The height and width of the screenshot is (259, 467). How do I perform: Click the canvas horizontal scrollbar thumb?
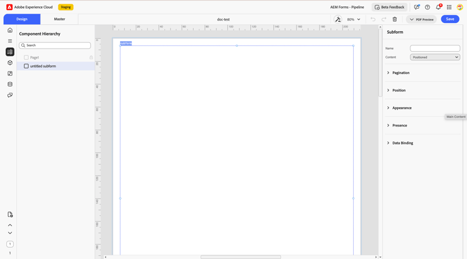point(240,257)
